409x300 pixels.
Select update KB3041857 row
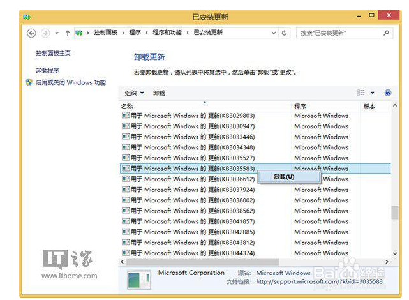point(256,221)
